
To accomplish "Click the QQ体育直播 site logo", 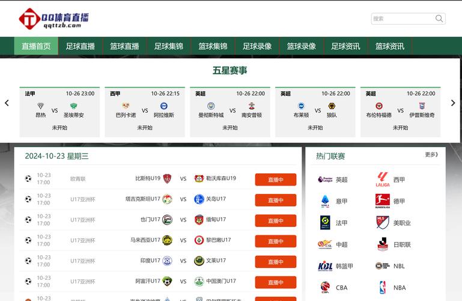I will click(53, 19).
